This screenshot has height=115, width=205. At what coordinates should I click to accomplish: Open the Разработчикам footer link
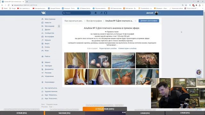pos(52,104)
